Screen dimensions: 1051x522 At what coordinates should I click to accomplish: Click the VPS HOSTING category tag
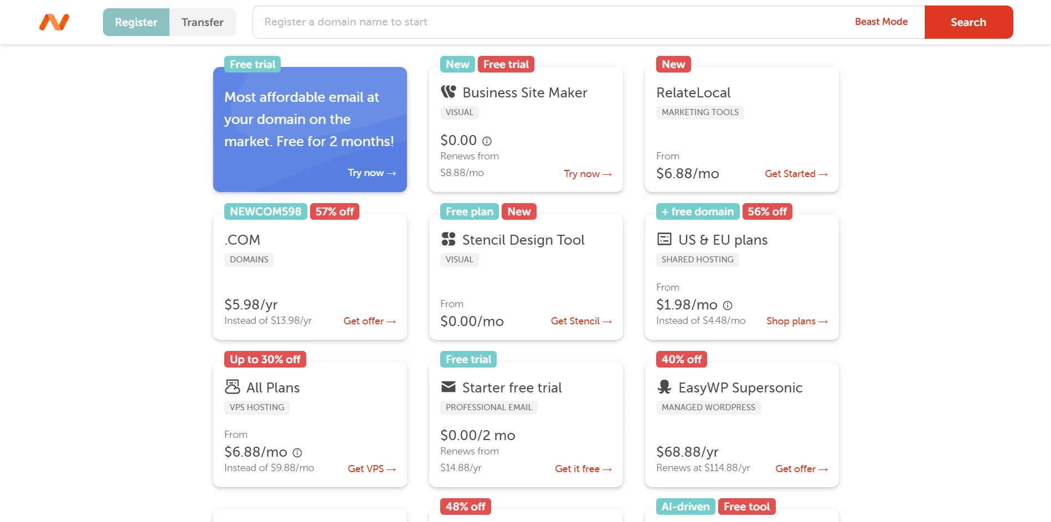point(256,407)
